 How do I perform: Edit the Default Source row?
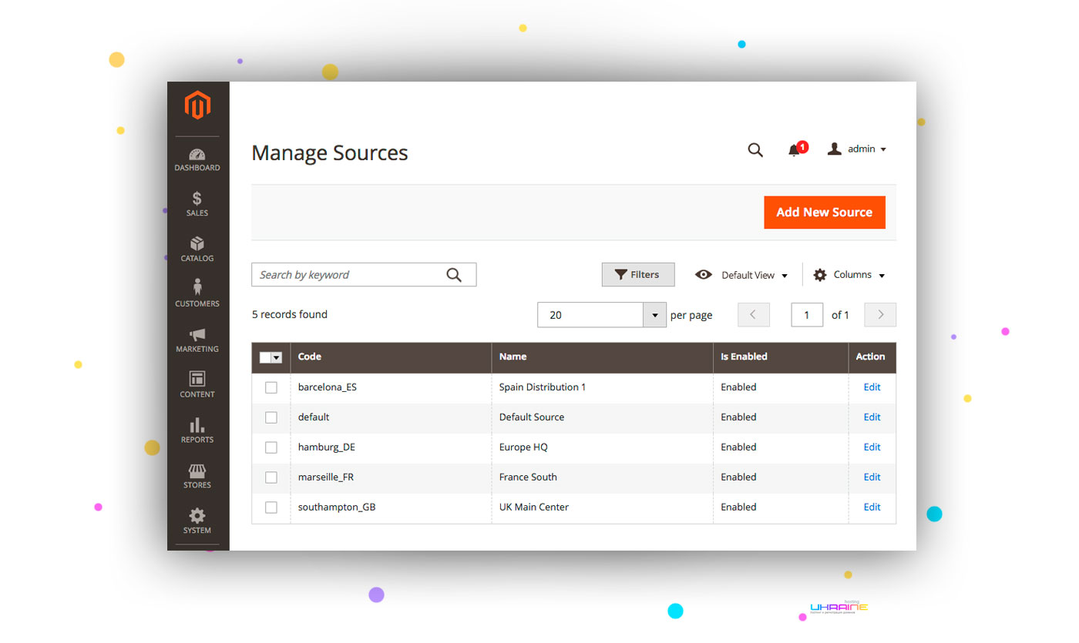tap(872, 417)
